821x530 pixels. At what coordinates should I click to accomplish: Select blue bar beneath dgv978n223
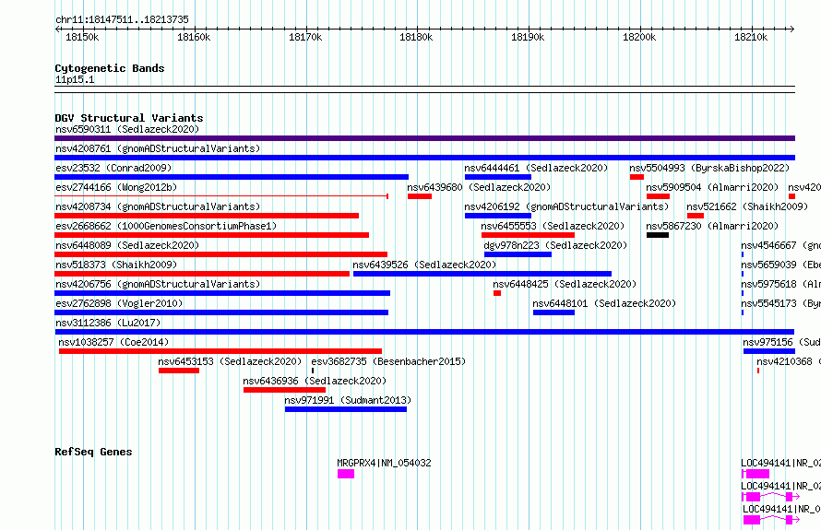(518, 254)
